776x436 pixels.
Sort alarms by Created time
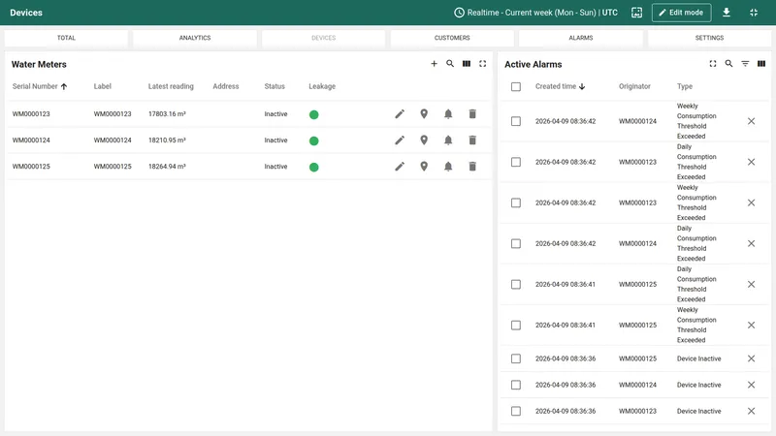[556, 86]
